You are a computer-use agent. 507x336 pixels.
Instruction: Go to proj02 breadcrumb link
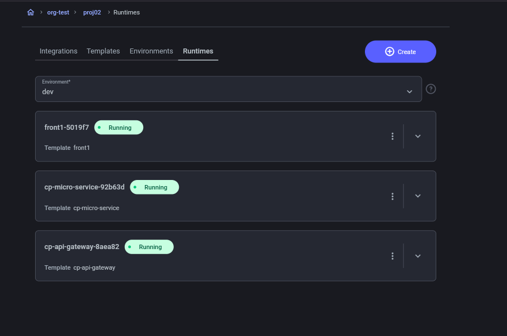pyautogui.click(x=92, y=12)
